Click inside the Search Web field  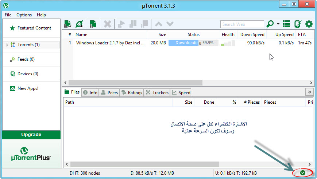[x=242, y=24]
